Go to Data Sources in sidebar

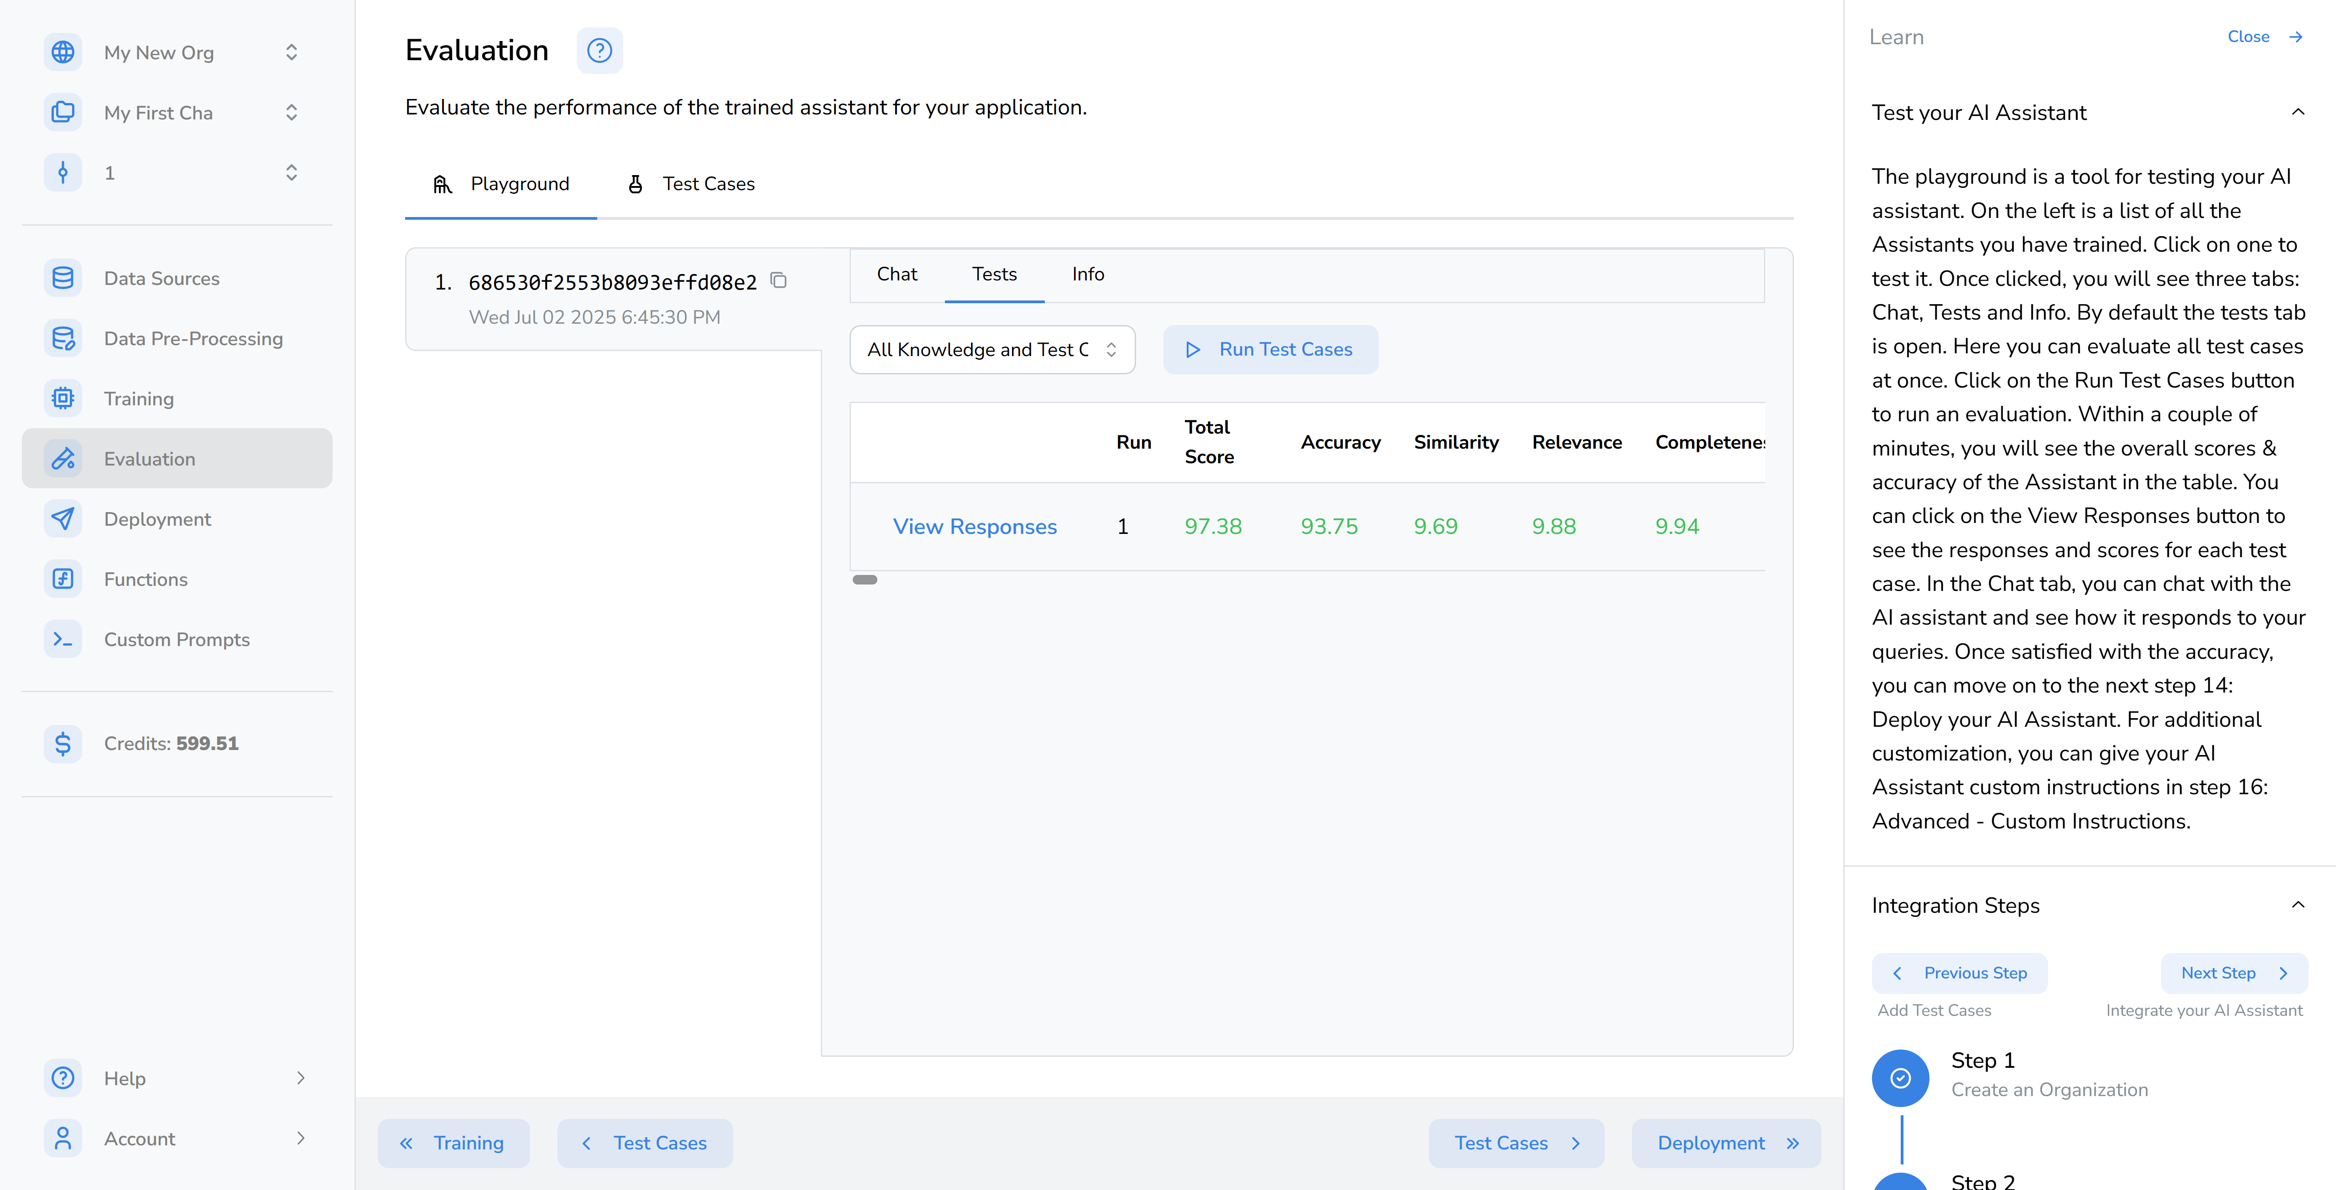click(x=177, y=278)
